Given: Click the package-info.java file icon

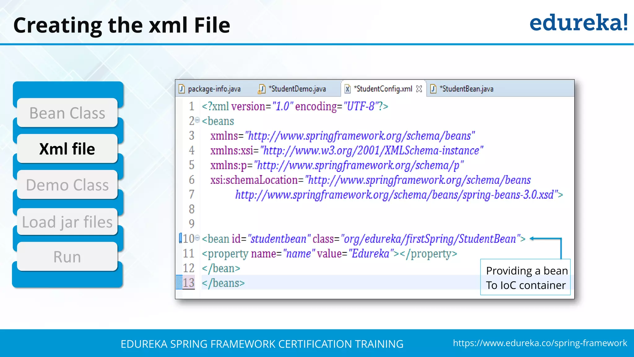Looking at the screenshot, I should point(182,89).
